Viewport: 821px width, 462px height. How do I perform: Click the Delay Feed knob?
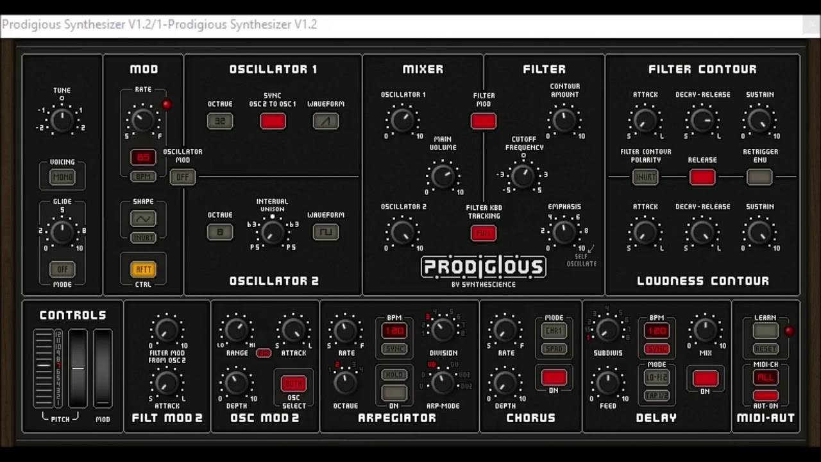607,383
